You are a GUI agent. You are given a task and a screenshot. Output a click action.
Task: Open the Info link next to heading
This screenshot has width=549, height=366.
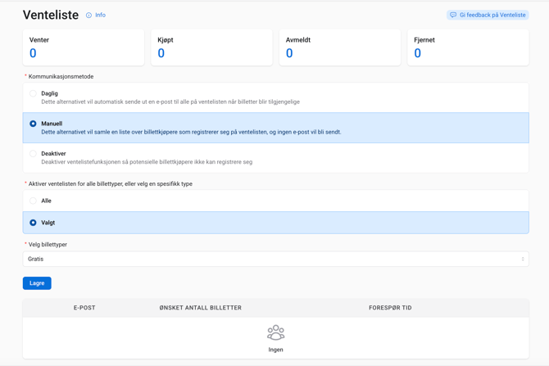[x=100, y=15]
